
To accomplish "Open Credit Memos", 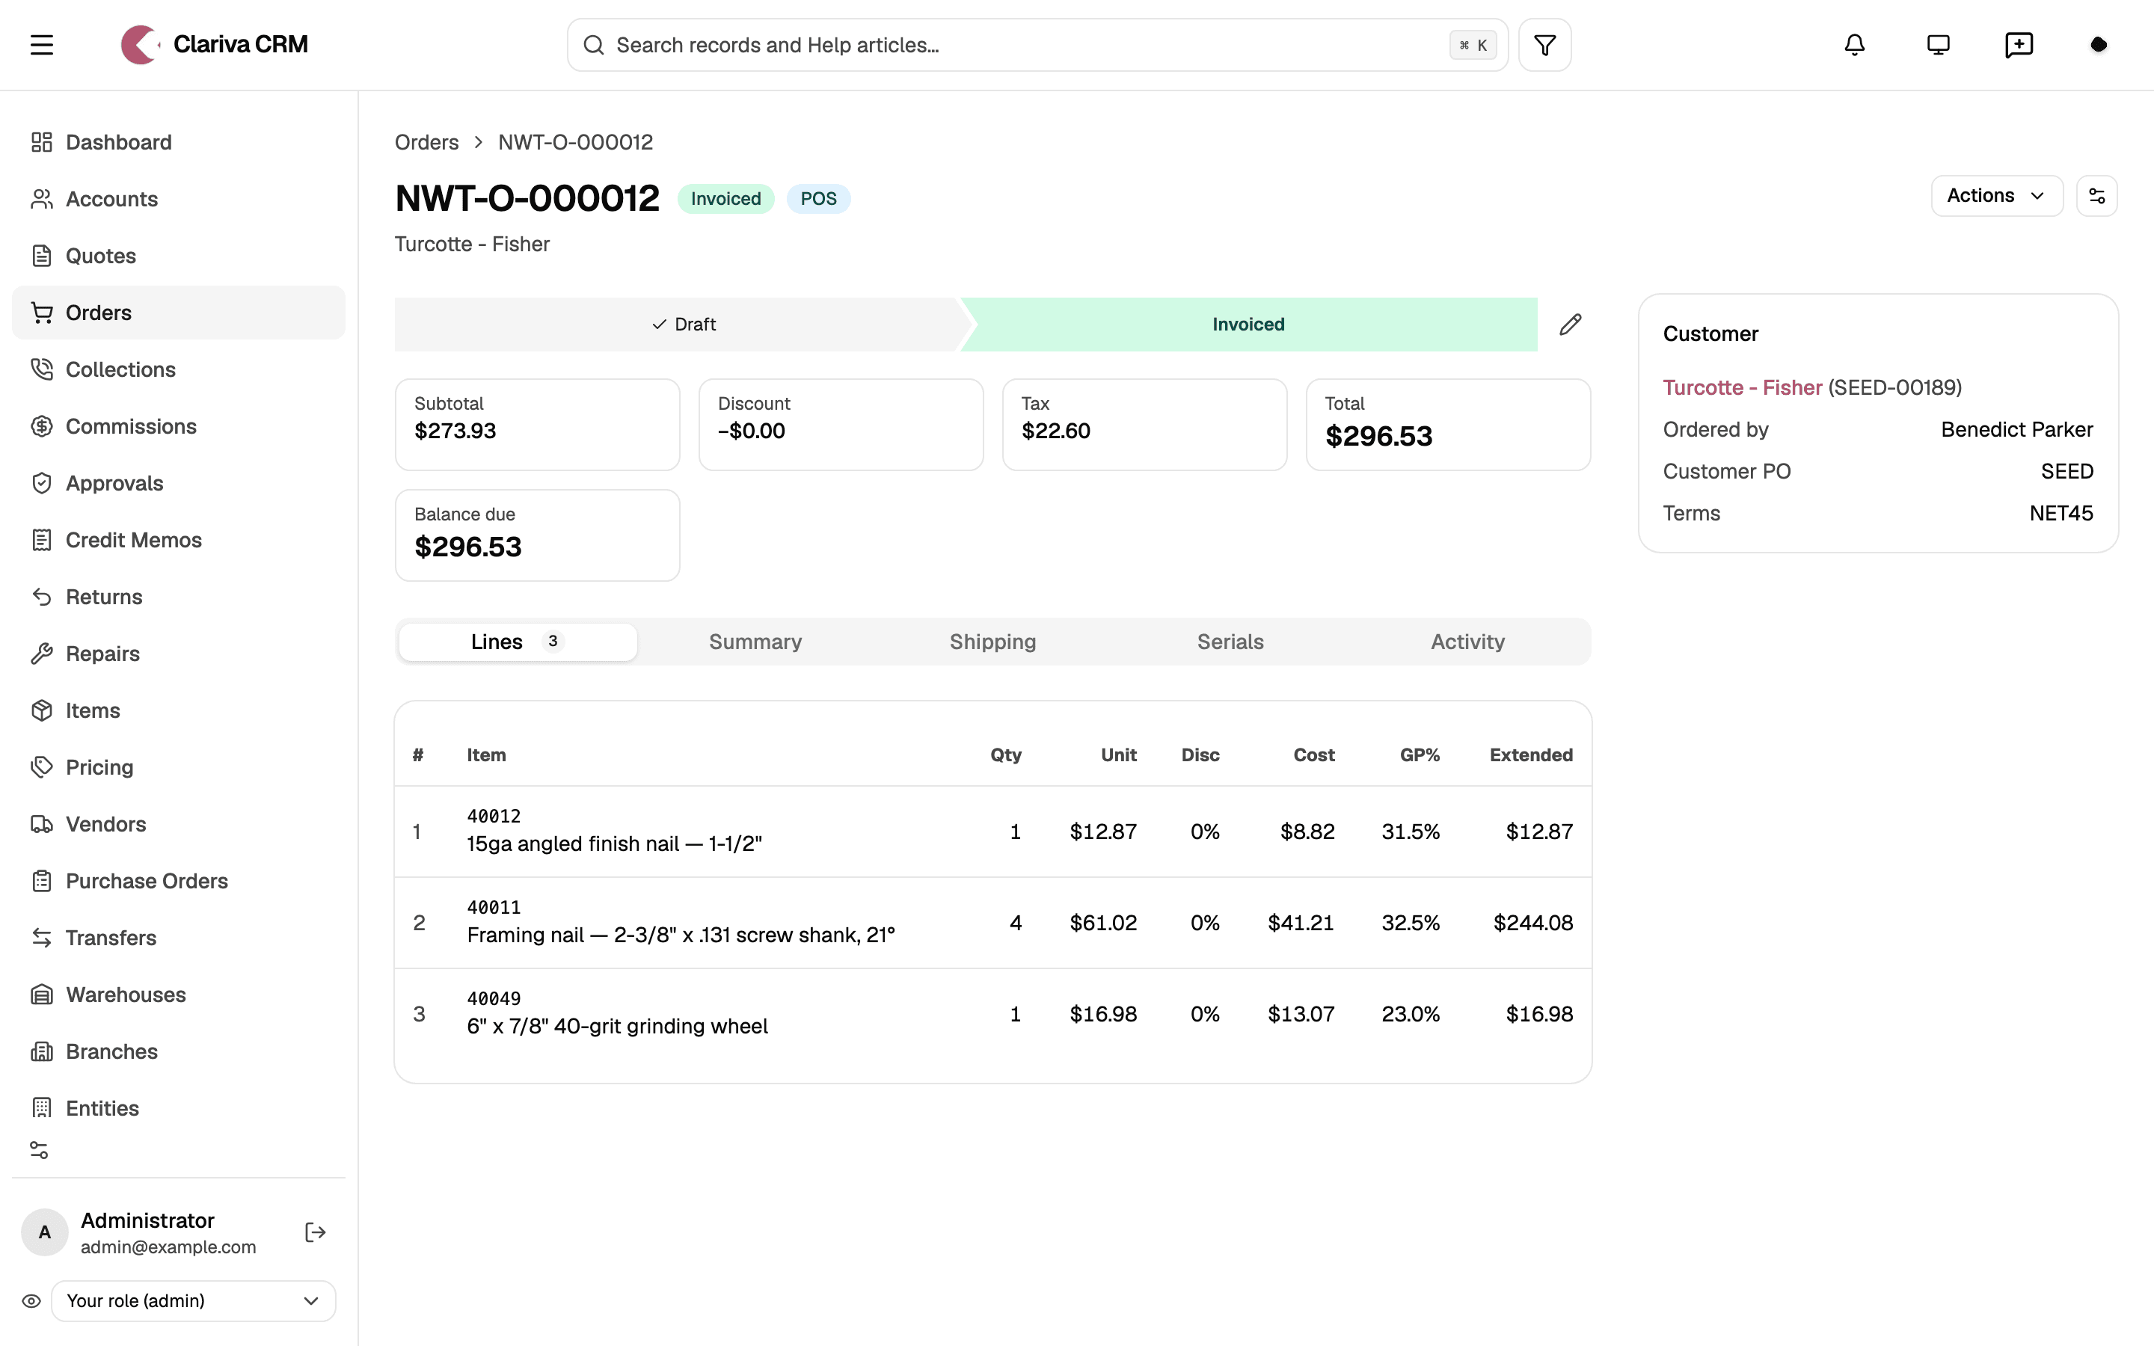I will pos(178,541).
